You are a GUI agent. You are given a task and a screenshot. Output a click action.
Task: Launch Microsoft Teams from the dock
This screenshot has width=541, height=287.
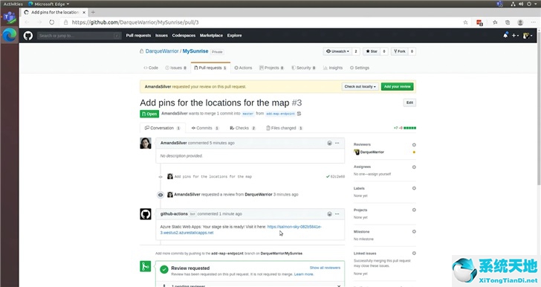pyautogui.click(x=10, y=17)
